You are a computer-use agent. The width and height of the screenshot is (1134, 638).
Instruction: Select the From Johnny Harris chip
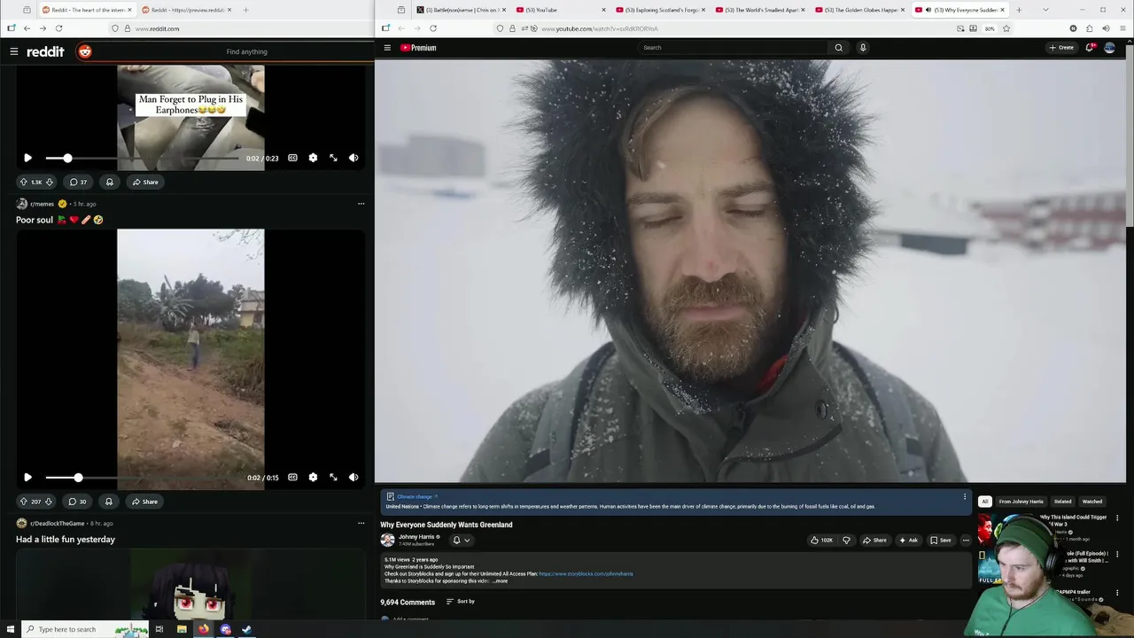click(x=1021, y=502)
